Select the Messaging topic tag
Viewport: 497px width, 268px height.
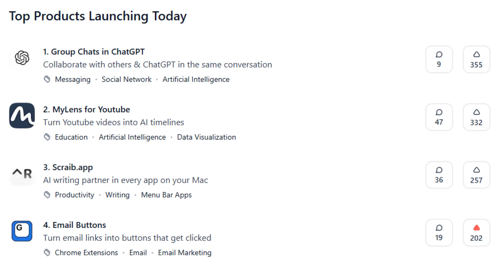73,79
